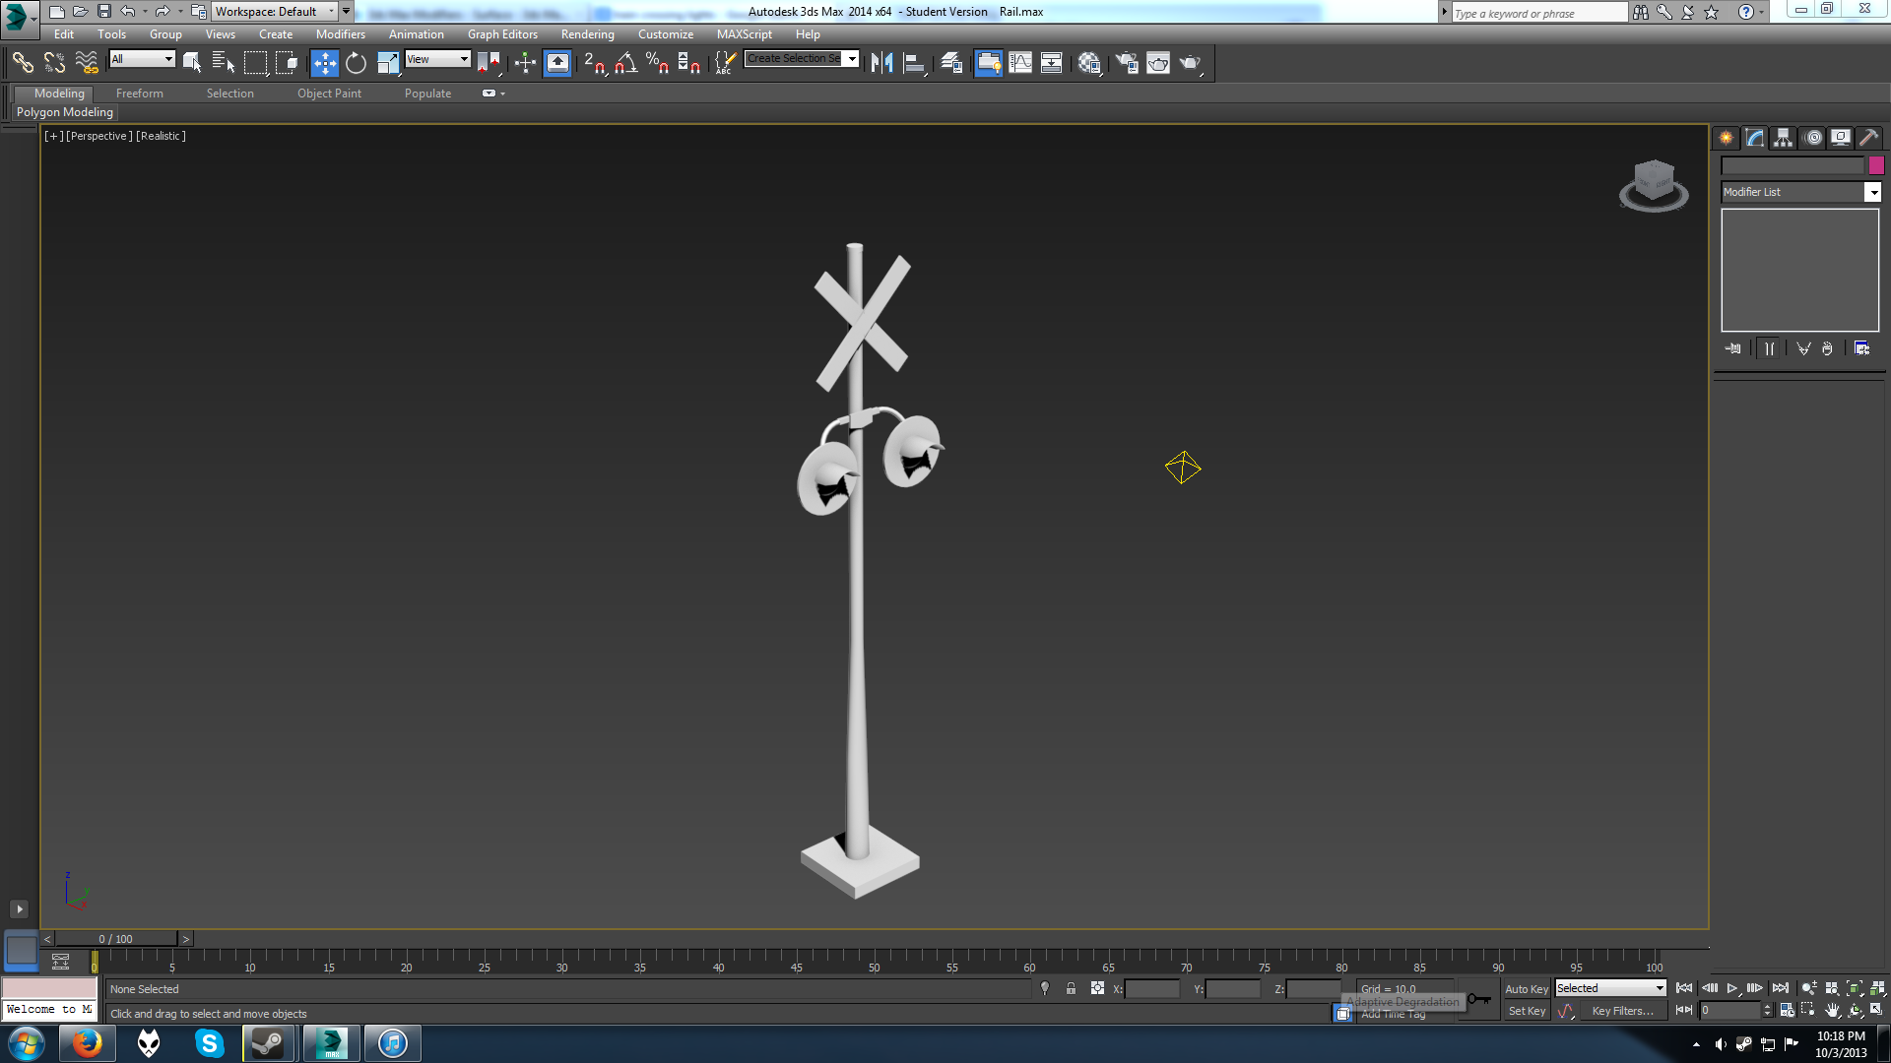Image resolution: width=1891 pixels, height=1063 pixels.
Task: Open Key Filters dialog
Action: [x=1622, y=1011]
